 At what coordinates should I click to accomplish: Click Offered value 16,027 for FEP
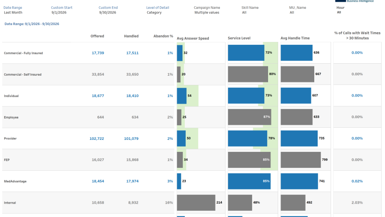point(98,160)
